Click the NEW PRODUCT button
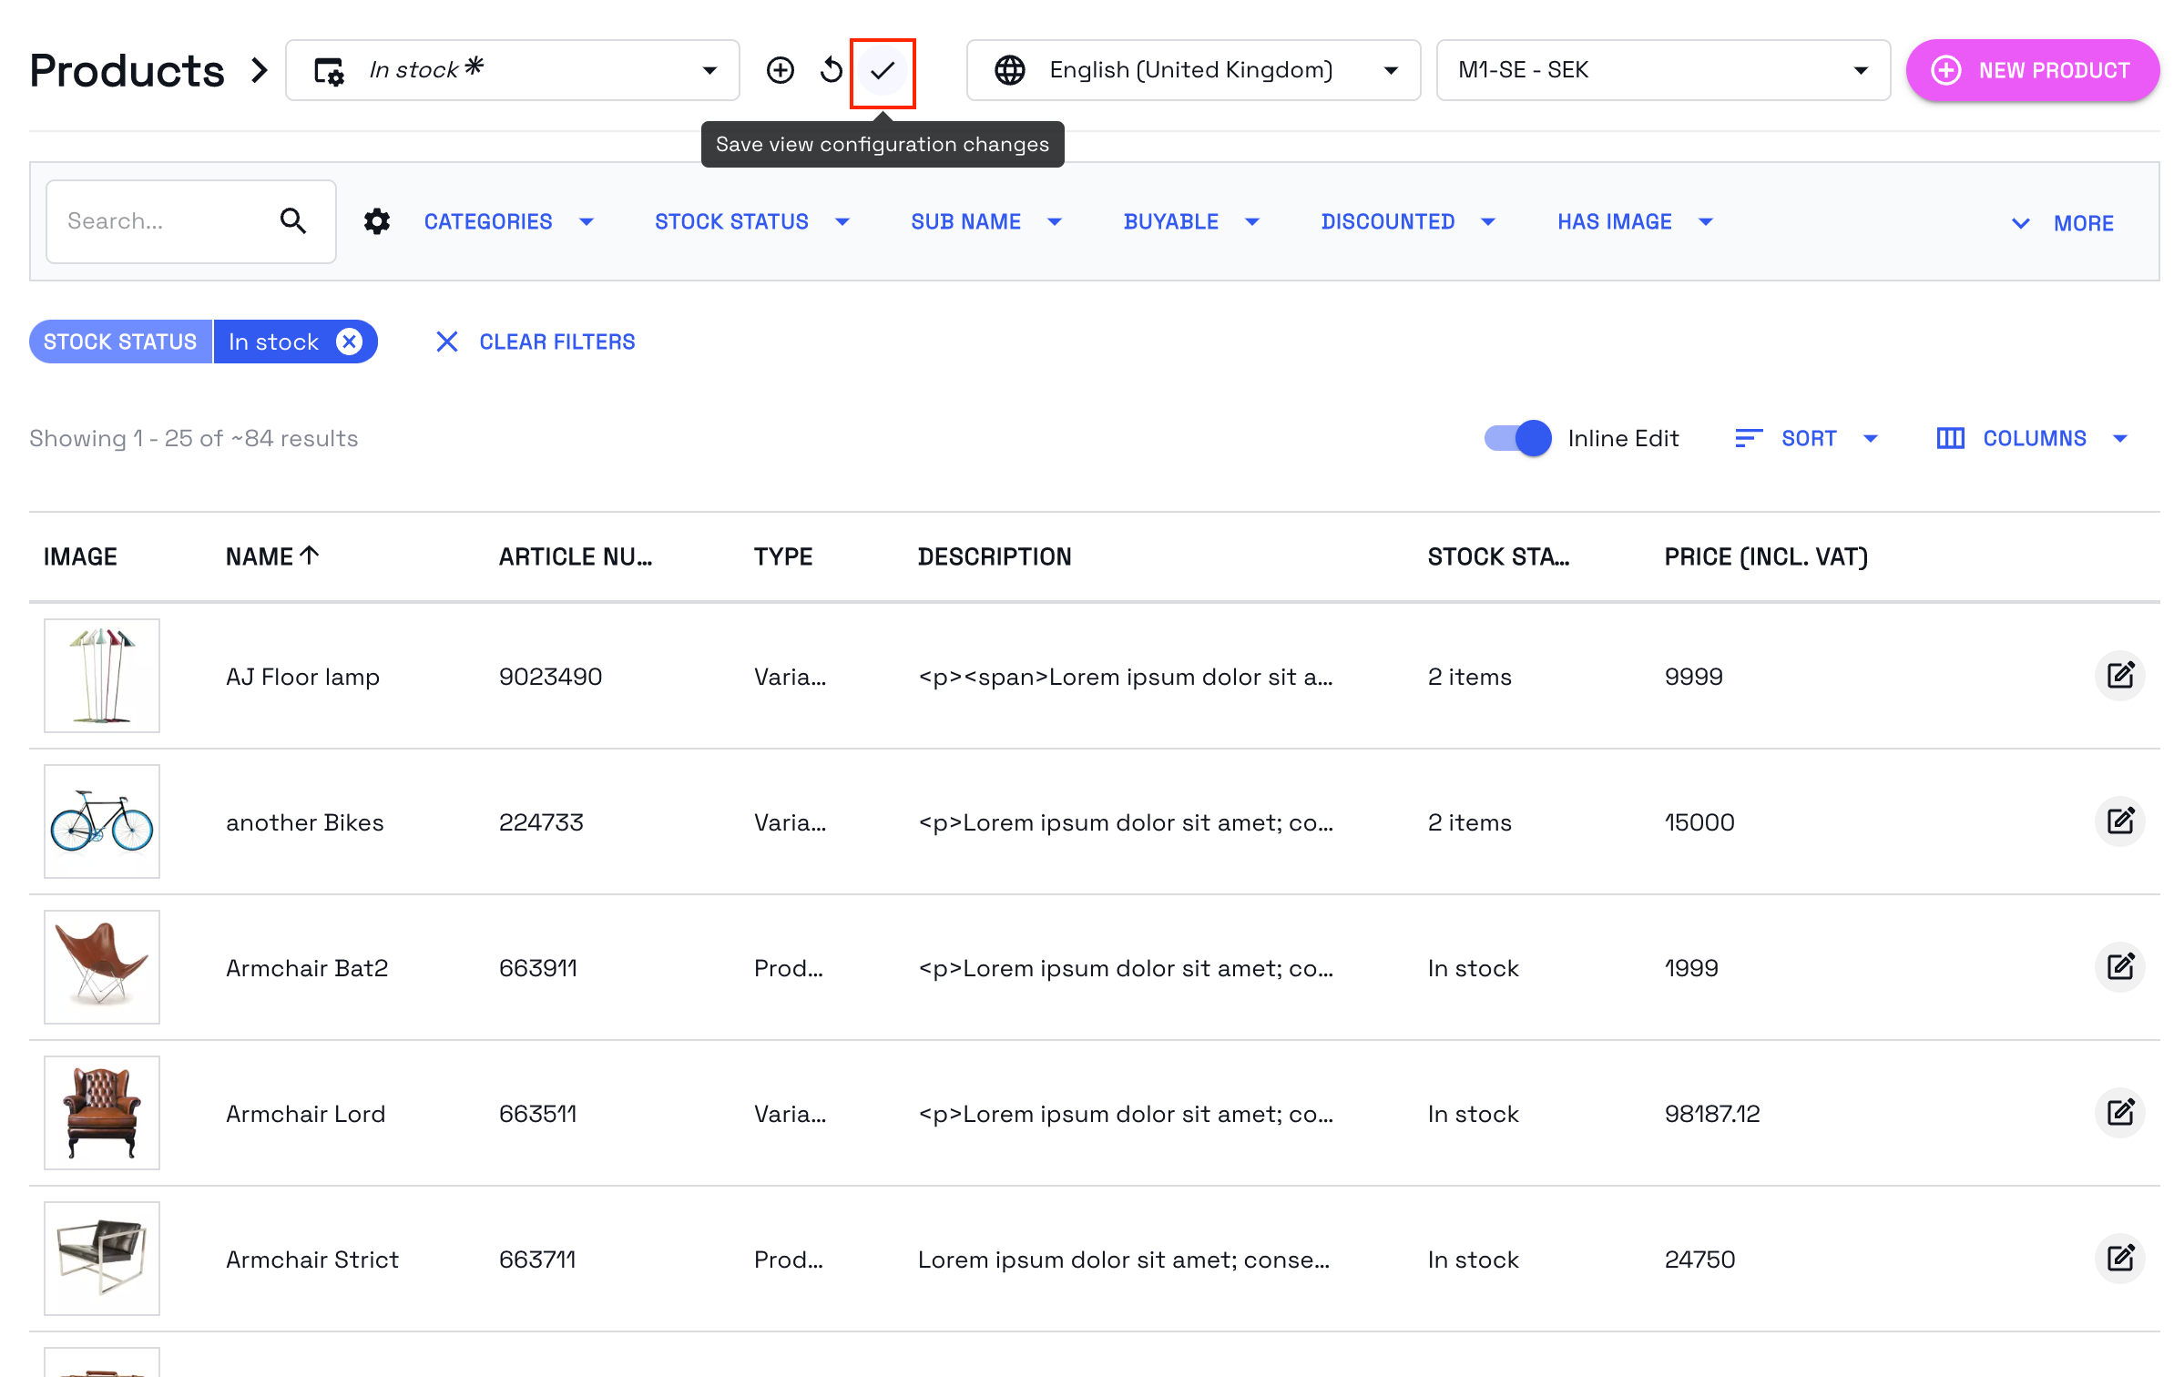Viewport: 2184px width, 1377px height. (2032, 70)
